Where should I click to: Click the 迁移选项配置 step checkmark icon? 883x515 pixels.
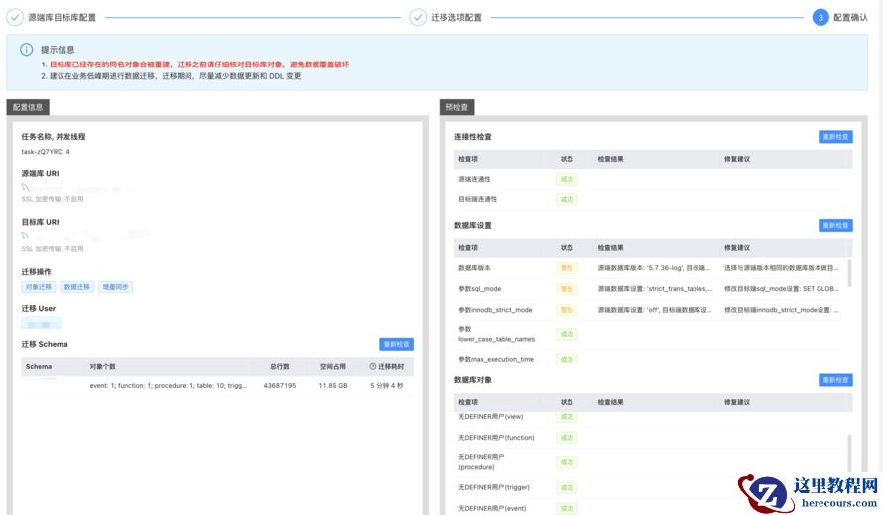click(x=418, y=17)
